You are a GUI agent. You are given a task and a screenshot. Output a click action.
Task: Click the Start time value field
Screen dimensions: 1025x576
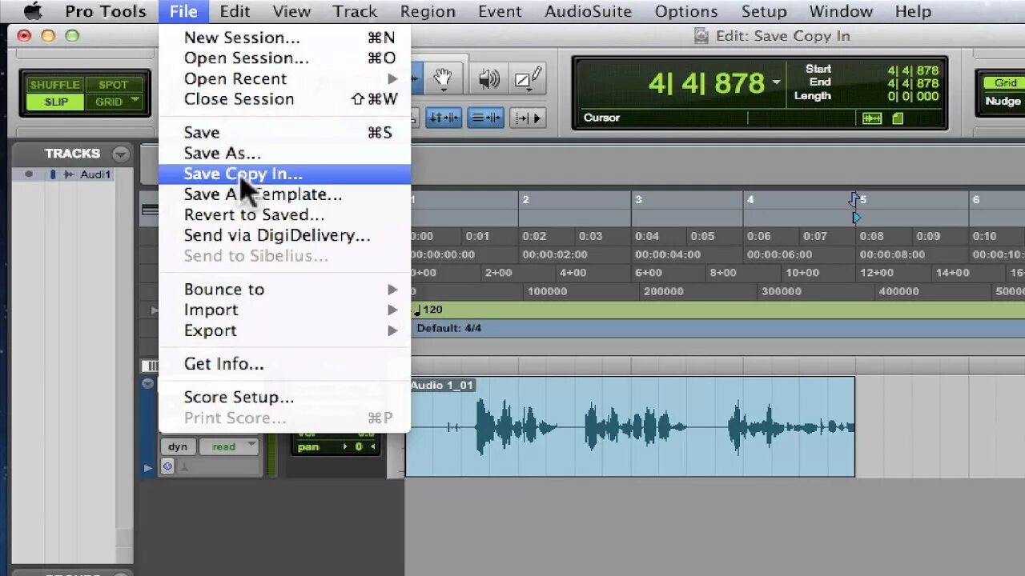coord(912,70)
